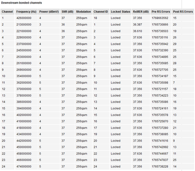
Task: Click Pre RS Errors value 1765721157
Action: 160,89
